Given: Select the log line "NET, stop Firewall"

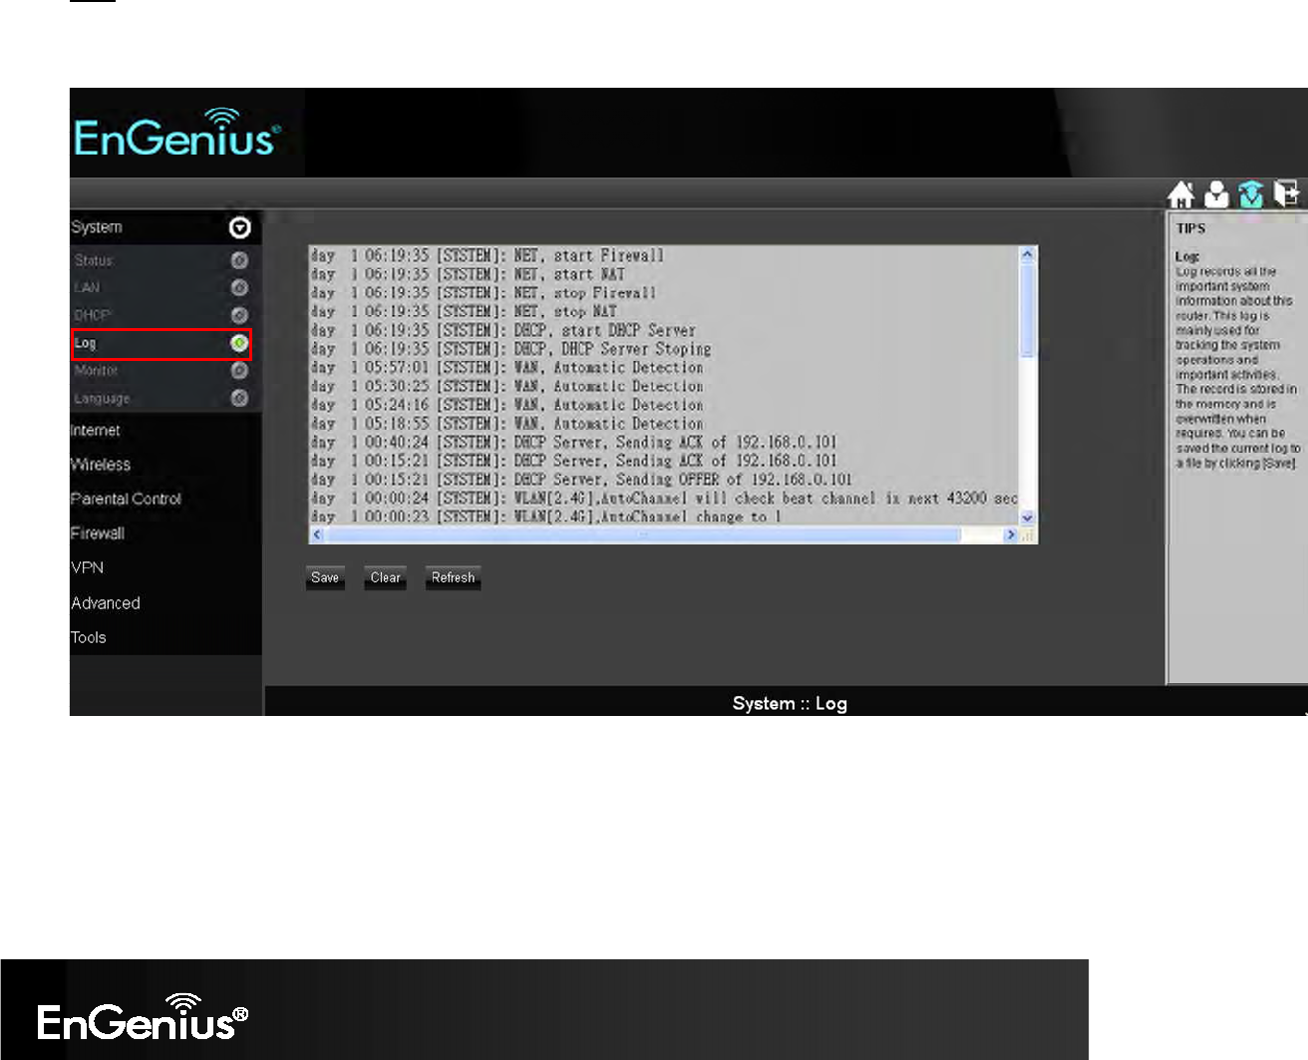Looking at the screenshot, I should pyautogui.click(x=484, y=293).
